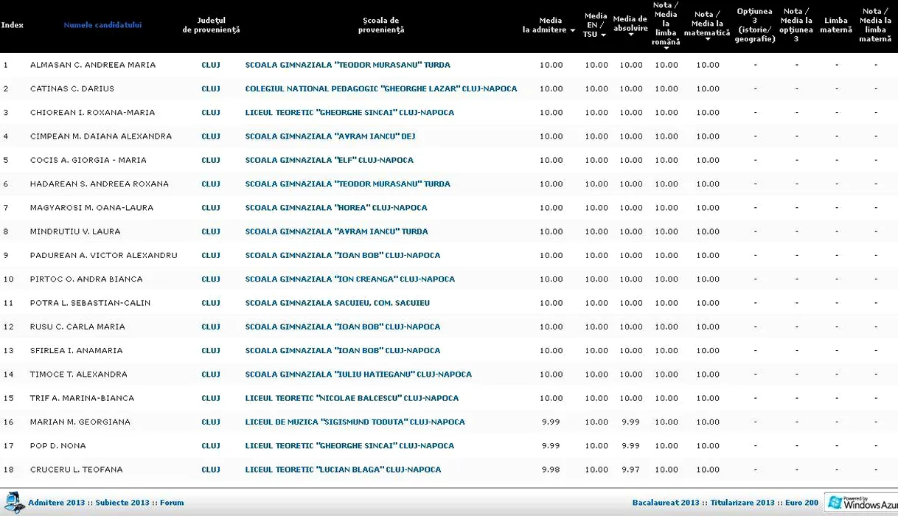Sort by Nota la limba română arrow
This screenshot has height=516, width=898.
click(666, 48)
